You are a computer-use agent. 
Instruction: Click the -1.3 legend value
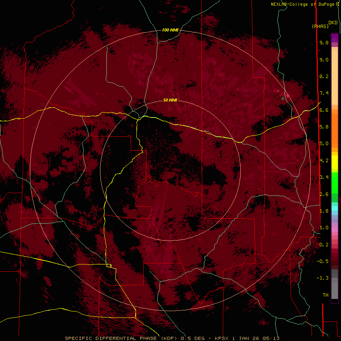click(322, 278)
